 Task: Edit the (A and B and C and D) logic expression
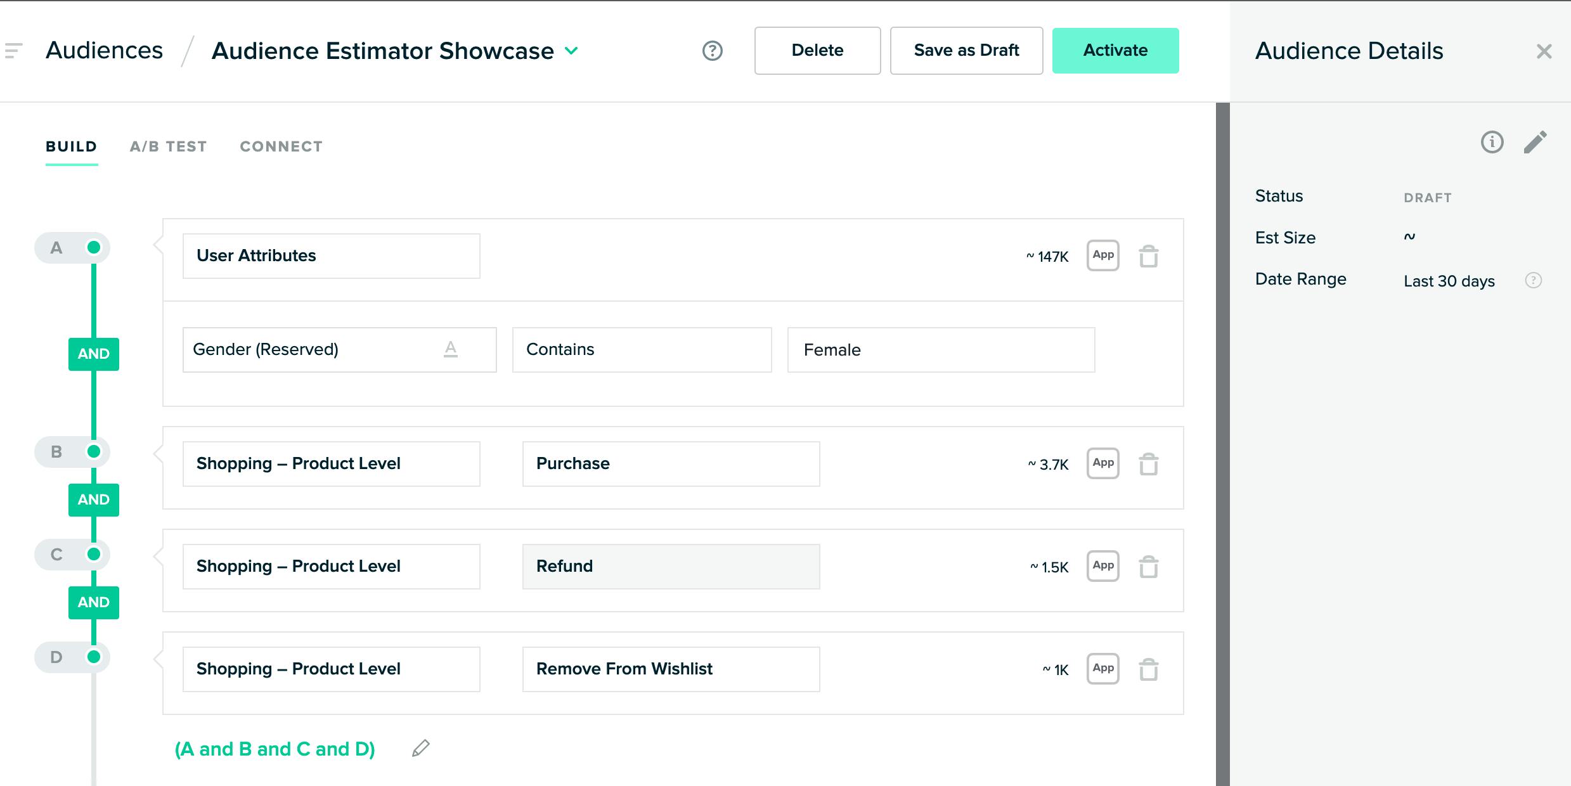(420, 748)
